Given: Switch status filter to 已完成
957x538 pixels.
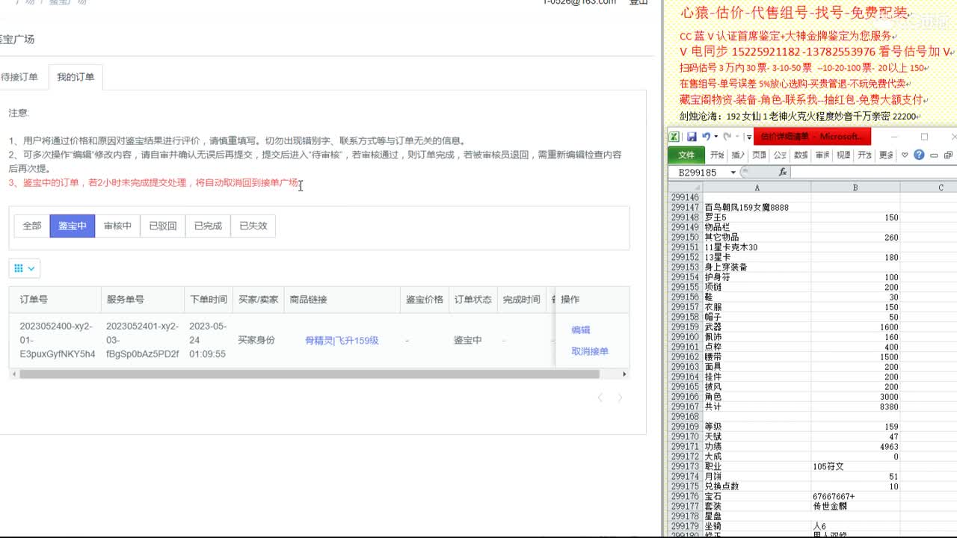Looking at the screenshot, I should pos(207,225).
